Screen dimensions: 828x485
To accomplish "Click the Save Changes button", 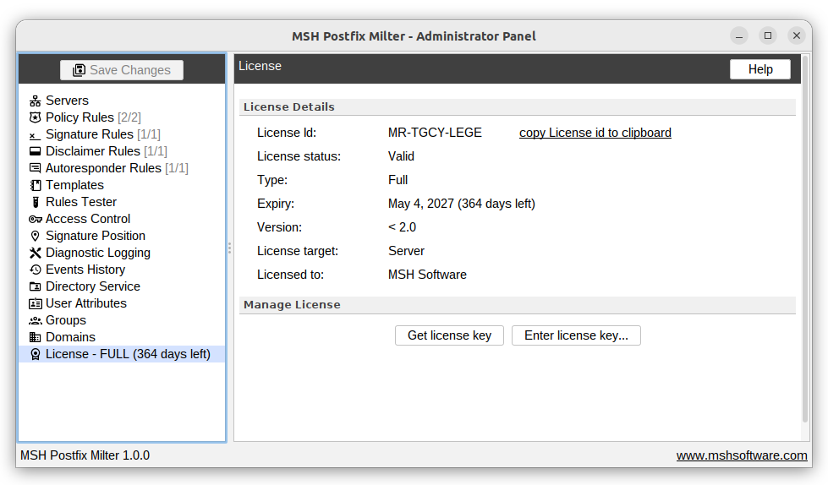I will [122, 70].
